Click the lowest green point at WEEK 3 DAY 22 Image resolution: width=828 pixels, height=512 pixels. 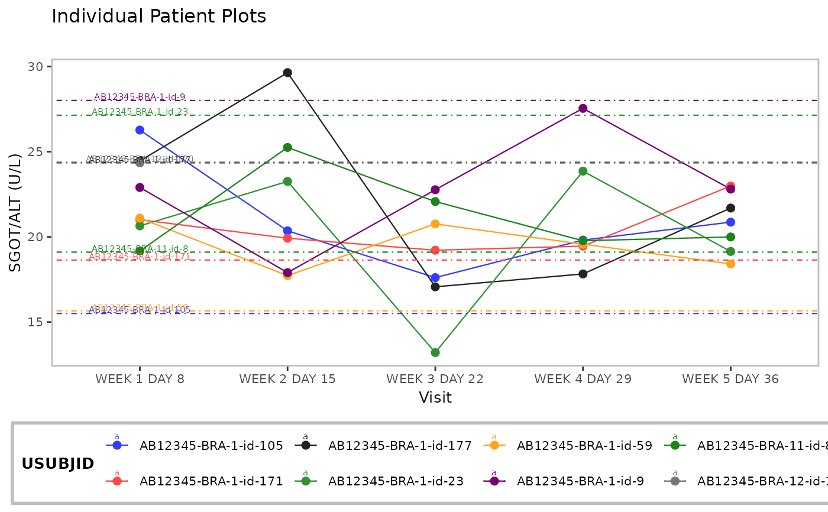coord(435,352)
